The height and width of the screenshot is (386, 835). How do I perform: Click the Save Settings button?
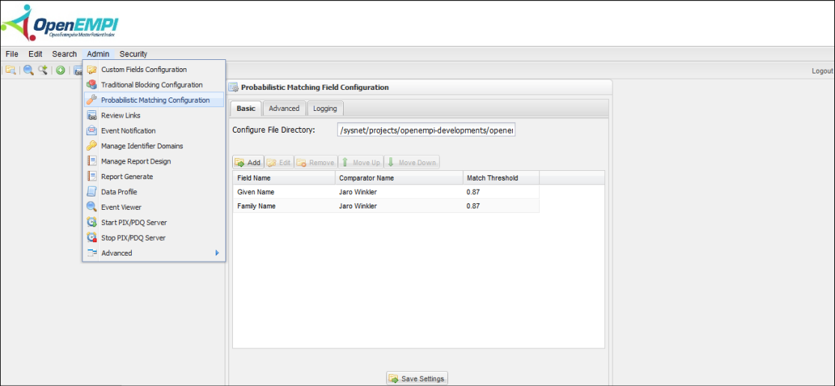(x=417, y=379)
